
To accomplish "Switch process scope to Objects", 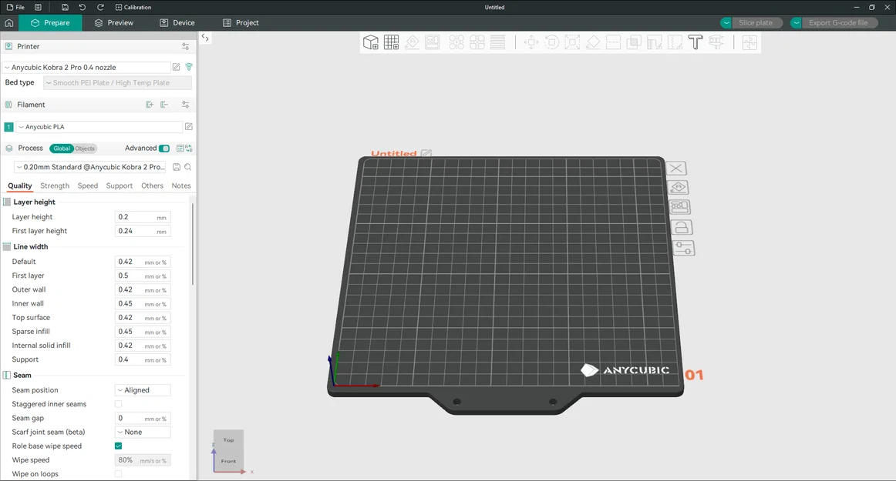I will tap(85, 149).
